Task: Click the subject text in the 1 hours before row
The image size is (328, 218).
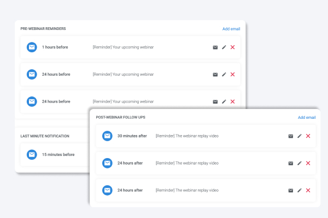Action: coord(123,47)
